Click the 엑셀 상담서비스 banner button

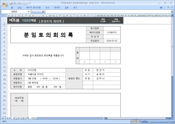click(116, 20)
